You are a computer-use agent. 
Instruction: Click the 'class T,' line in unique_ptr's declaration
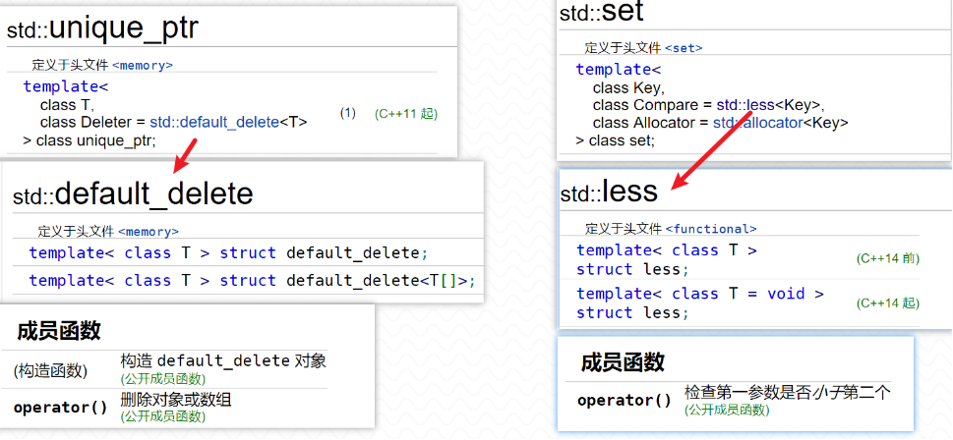pyautogui.click(x=67, y=105)
